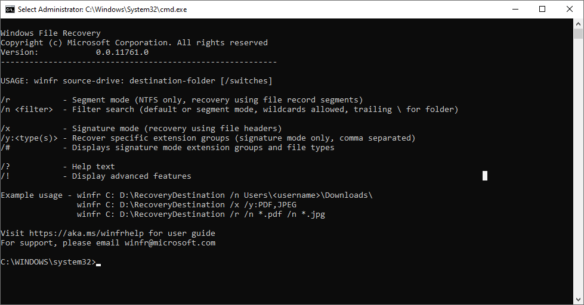Click the example containing /x /y:PDF,JPEG
This screenshot has height=305, width=584.
187,205
